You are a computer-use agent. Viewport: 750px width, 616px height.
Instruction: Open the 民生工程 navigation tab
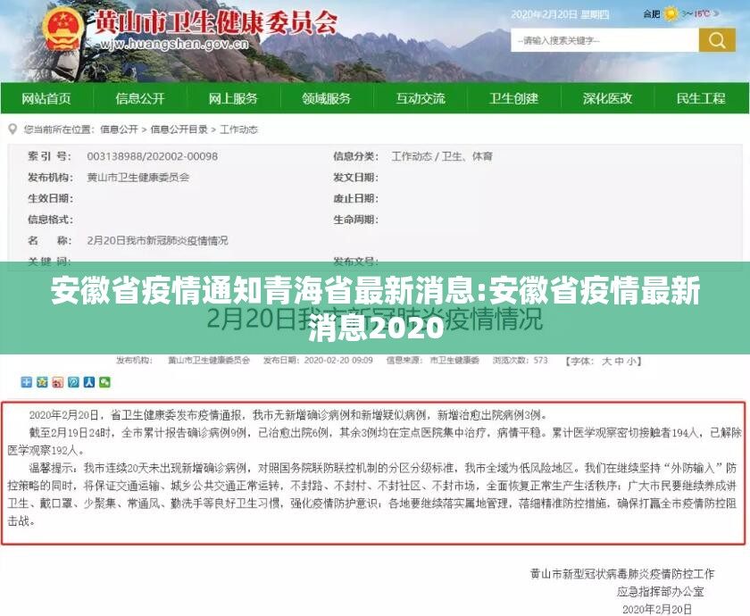(x=701, y=99)
